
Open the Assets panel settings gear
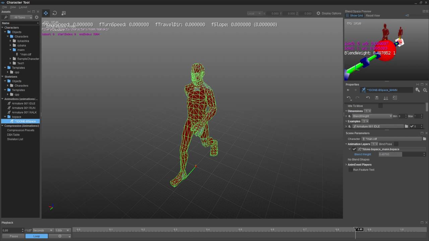click(x=37, y=17)
